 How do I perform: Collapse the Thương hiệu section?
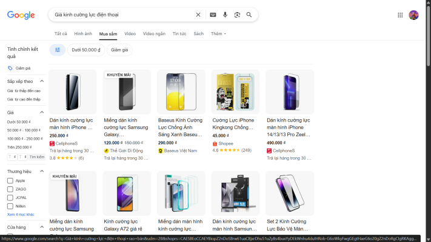tap(42, 171)
